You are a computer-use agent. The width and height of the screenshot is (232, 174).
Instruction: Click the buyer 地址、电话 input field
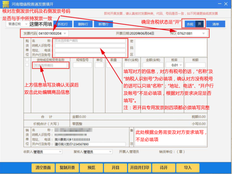pos(90,50)
